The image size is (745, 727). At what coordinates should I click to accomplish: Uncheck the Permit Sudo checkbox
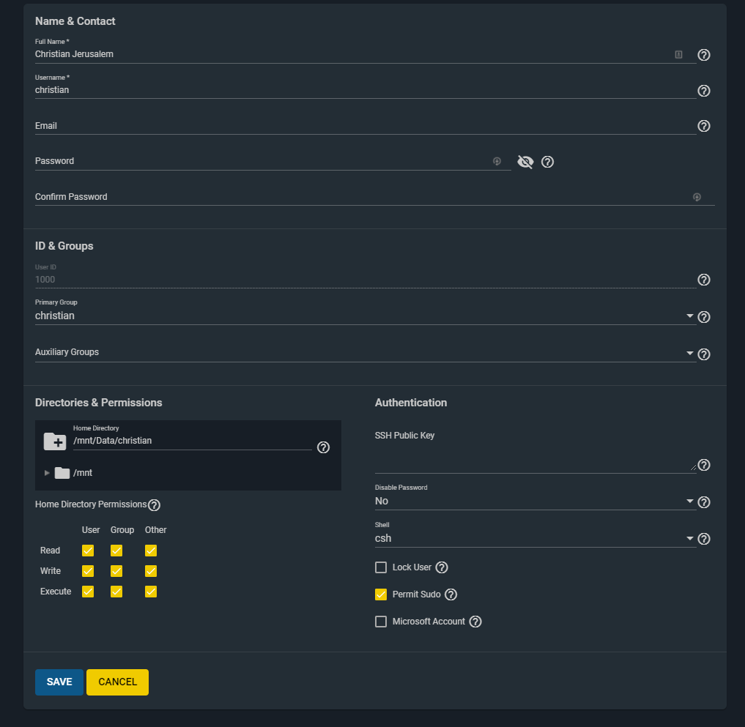click(x=381, y=594)
